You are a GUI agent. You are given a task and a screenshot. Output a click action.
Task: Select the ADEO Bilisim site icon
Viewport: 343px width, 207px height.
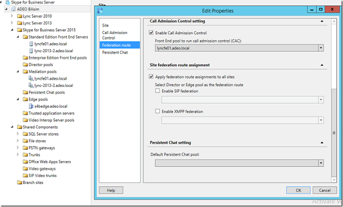point(13,9)
